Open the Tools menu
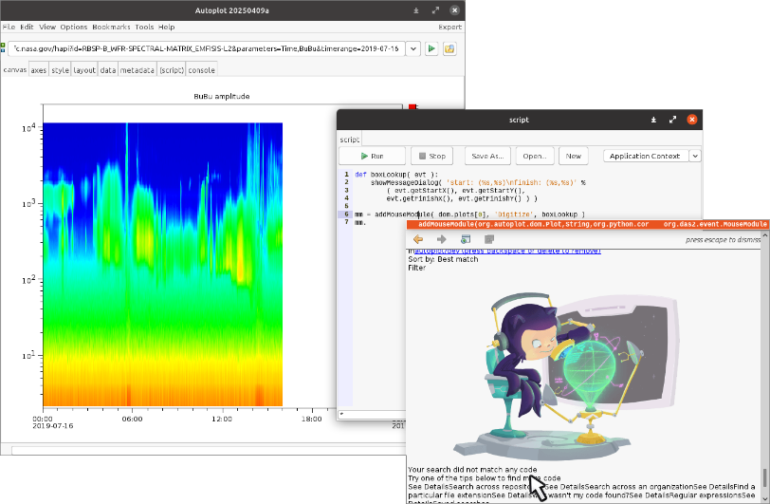The width and height of the screenshot is (770, 504). (x=144, y=27)
